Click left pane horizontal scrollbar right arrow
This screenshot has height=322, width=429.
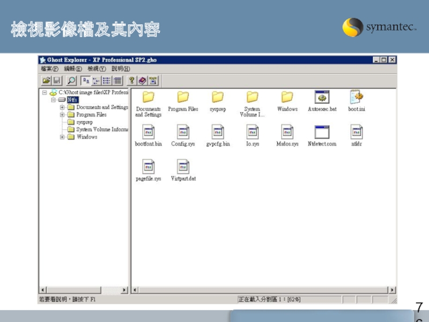tap(125, 290)
